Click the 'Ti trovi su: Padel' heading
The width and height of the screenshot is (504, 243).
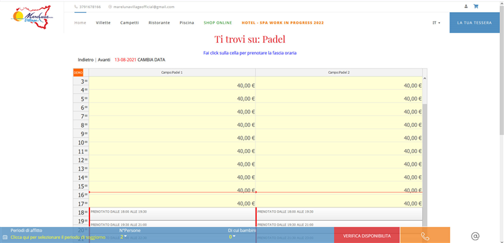click(250, 39)
